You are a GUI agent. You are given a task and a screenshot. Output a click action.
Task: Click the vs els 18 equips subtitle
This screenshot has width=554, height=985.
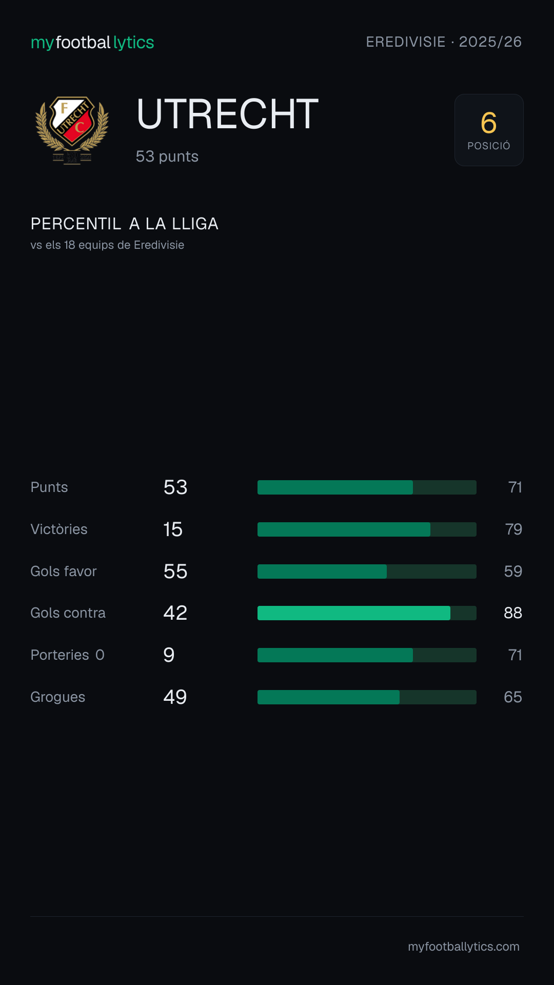pyautogui.click(x=107, y=245)
